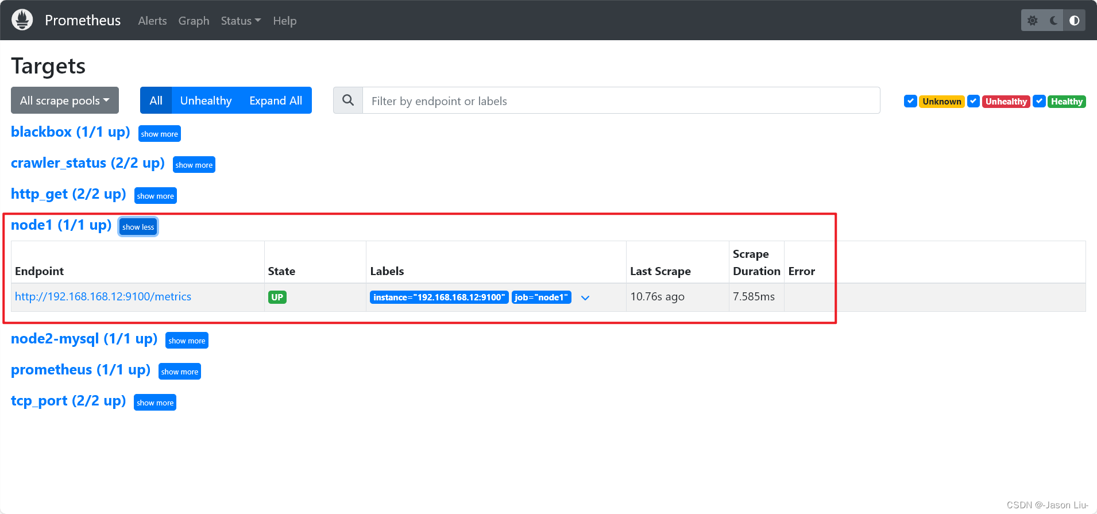Switch to light theme sun icon
1097x514 pixels.
click(1032, 21)
